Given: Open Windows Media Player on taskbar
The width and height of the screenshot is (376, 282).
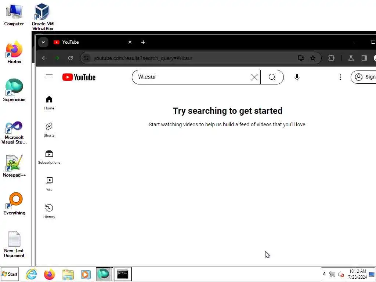Looking at the screenshot, I should click(x=86, y=274).
